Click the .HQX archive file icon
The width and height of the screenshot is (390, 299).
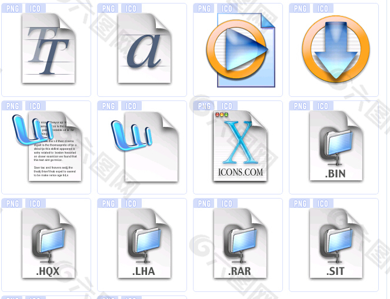[48, 244]
